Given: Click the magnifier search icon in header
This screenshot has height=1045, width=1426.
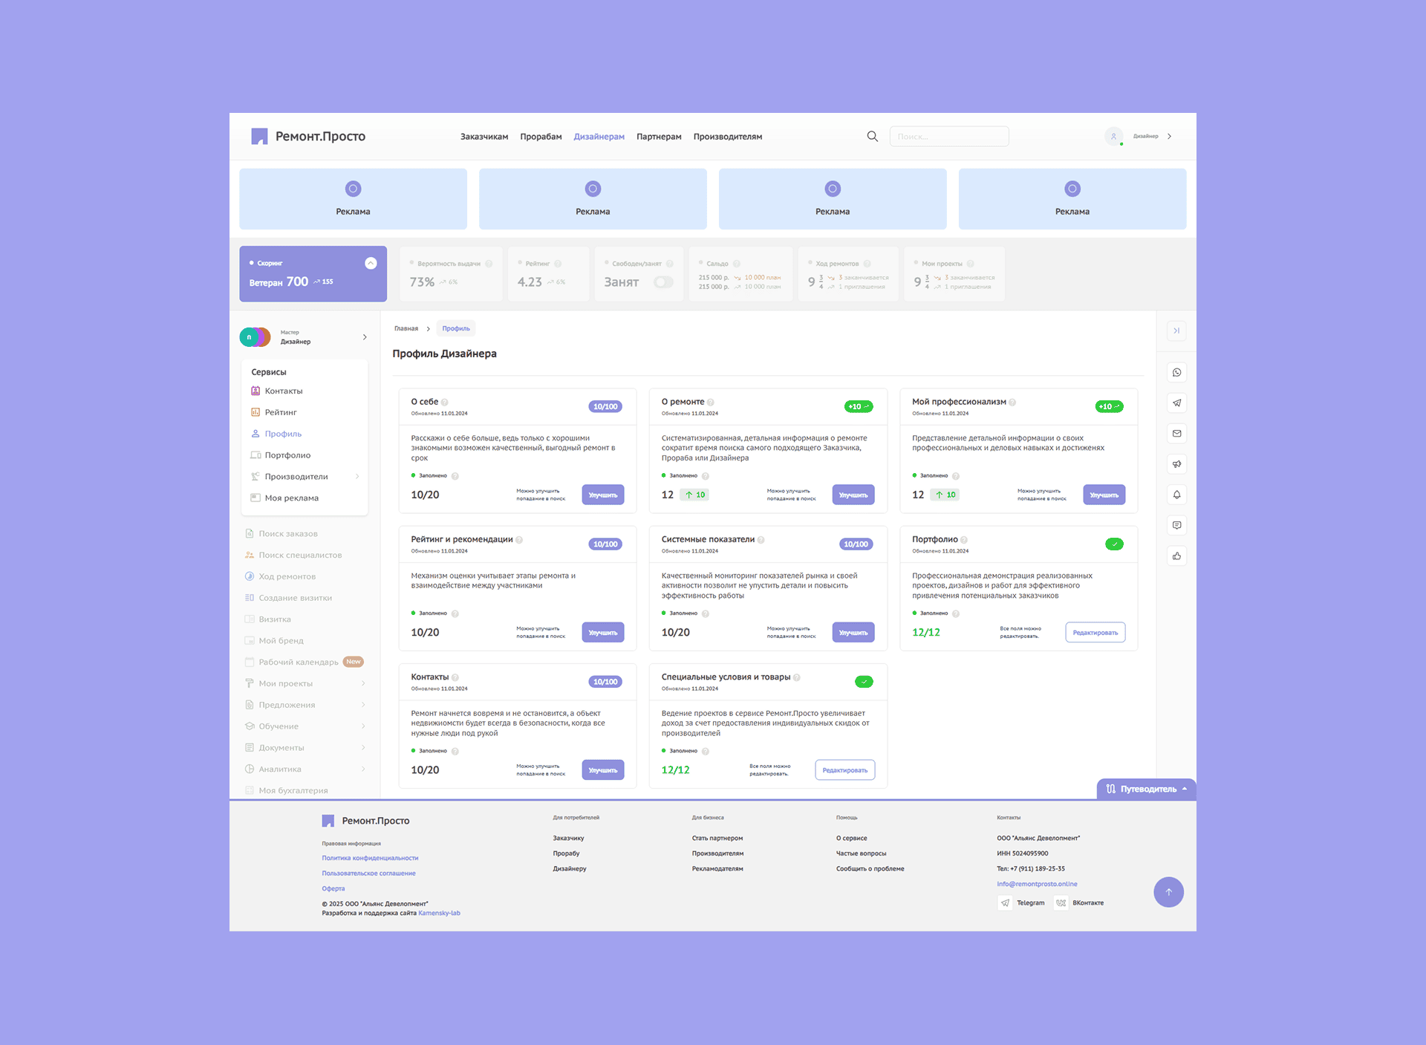Looking at the screenshot, I should pos(873,136).
